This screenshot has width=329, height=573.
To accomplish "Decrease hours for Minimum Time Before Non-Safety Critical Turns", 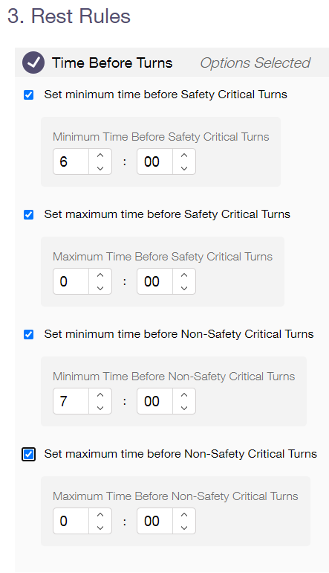I will 100,408.
